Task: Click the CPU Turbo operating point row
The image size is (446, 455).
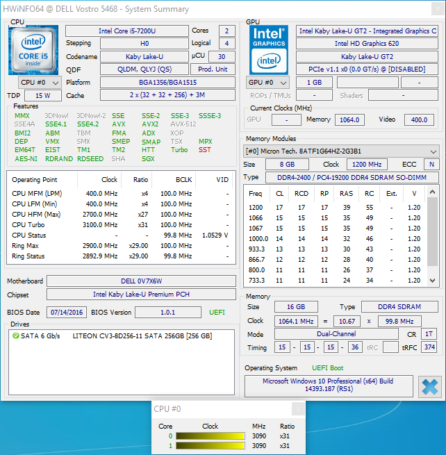Action: [x=121, y=225]
